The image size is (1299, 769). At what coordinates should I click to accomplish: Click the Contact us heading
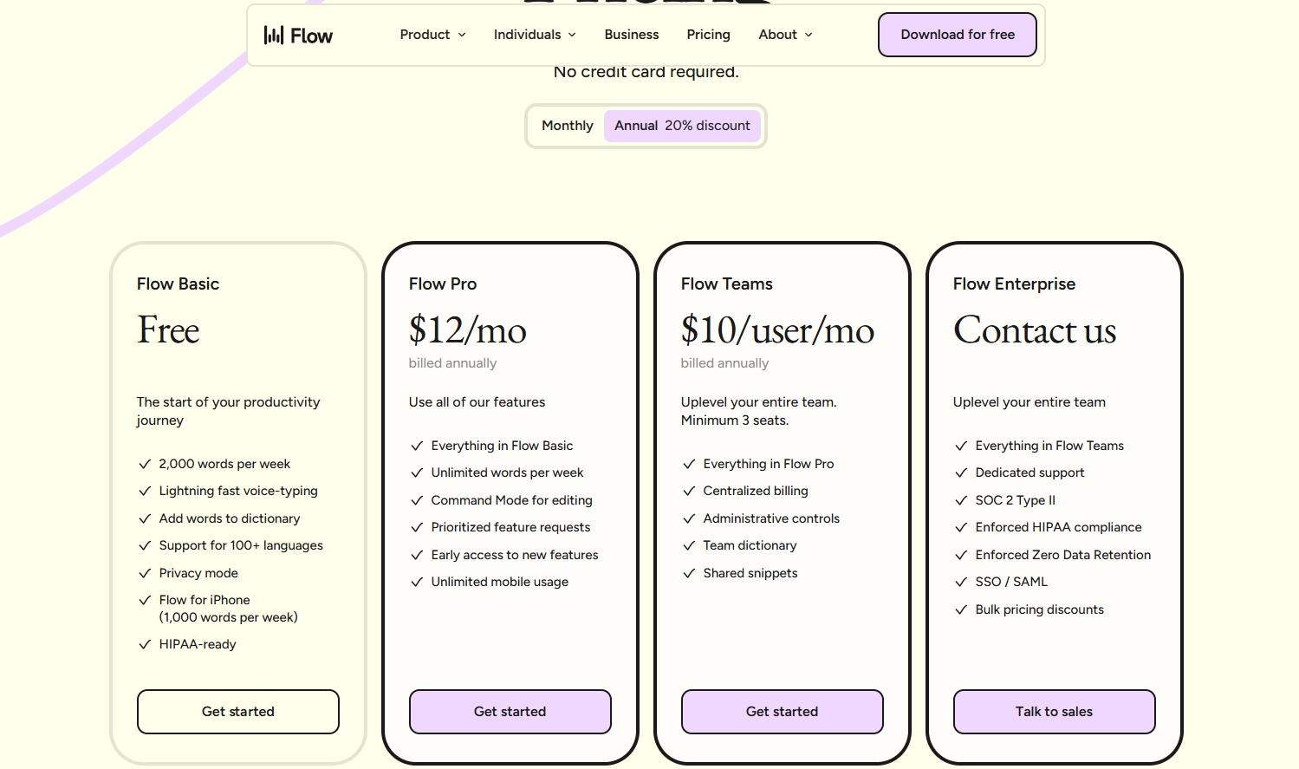pos(1035,330)
